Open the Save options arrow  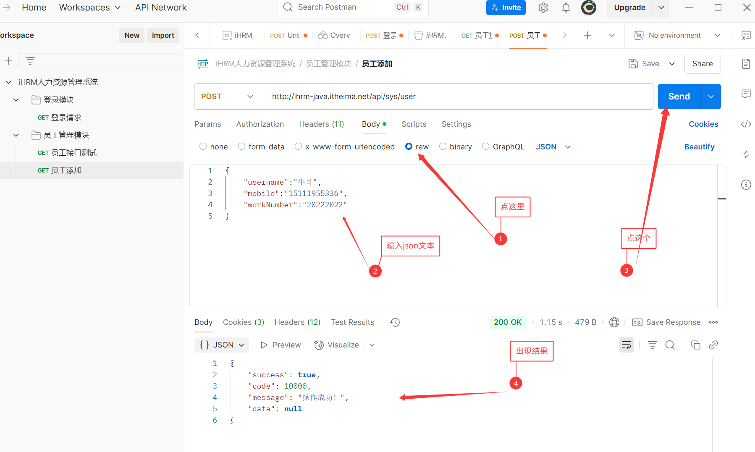click(x=672, y=64)
